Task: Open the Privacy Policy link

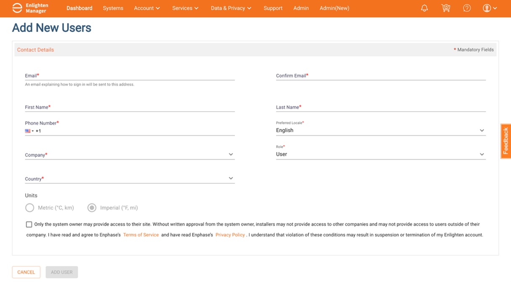Action: (x=230, y=235)
